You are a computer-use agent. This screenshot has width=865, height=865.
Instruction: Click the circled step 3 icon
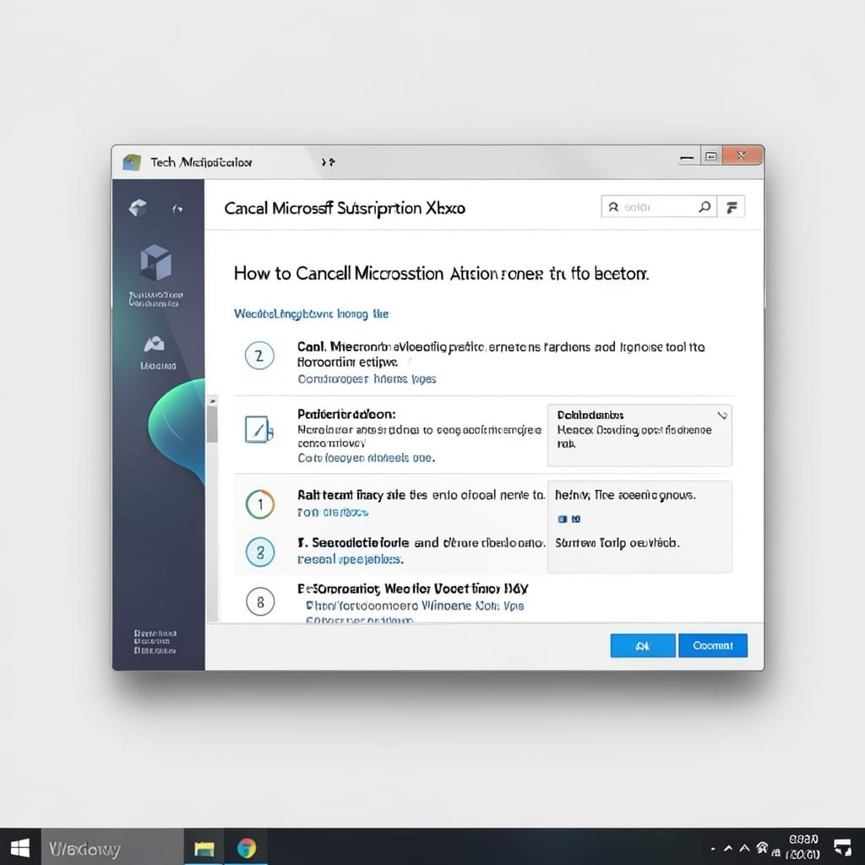260,552
